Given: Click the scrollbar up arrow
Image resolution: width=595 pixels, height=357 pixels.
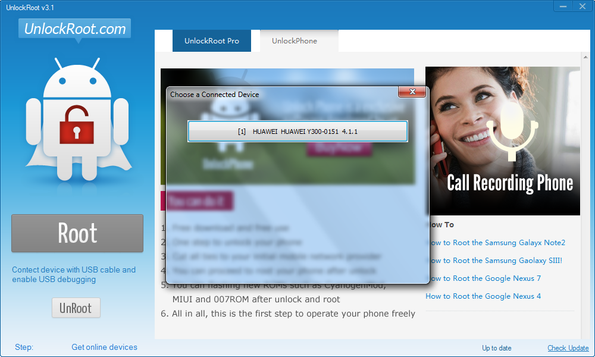Looking at the screenshot, I should 585,57.
